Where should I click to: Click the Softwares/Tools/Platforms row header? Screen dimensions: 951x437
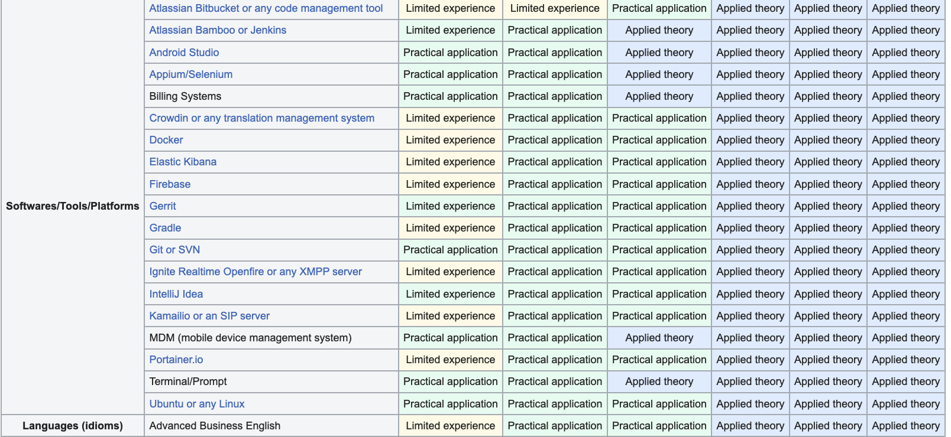[x=72, y=206]
